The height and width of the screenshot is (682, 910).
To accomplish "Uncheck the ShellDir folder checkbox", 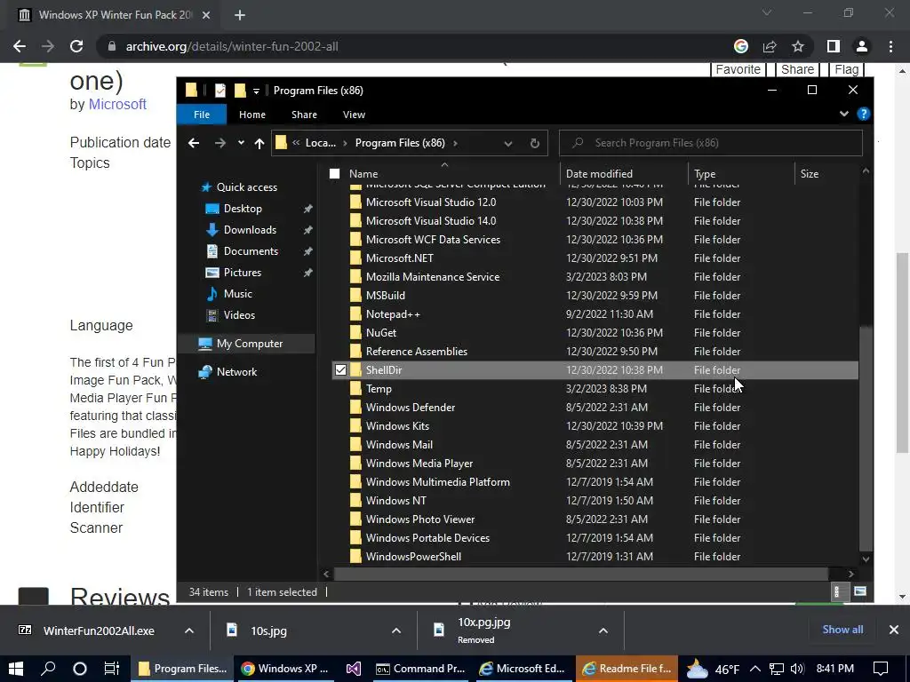I will click(340, 370).
